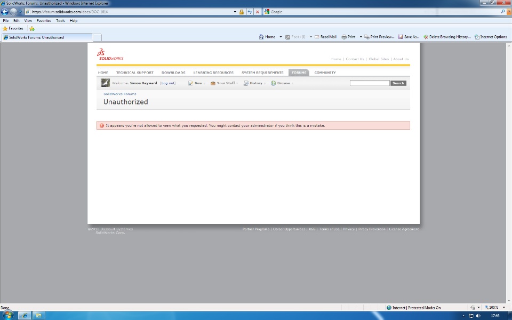
Task: Refresh the page with the refresh icon
Action: [250, 12]
